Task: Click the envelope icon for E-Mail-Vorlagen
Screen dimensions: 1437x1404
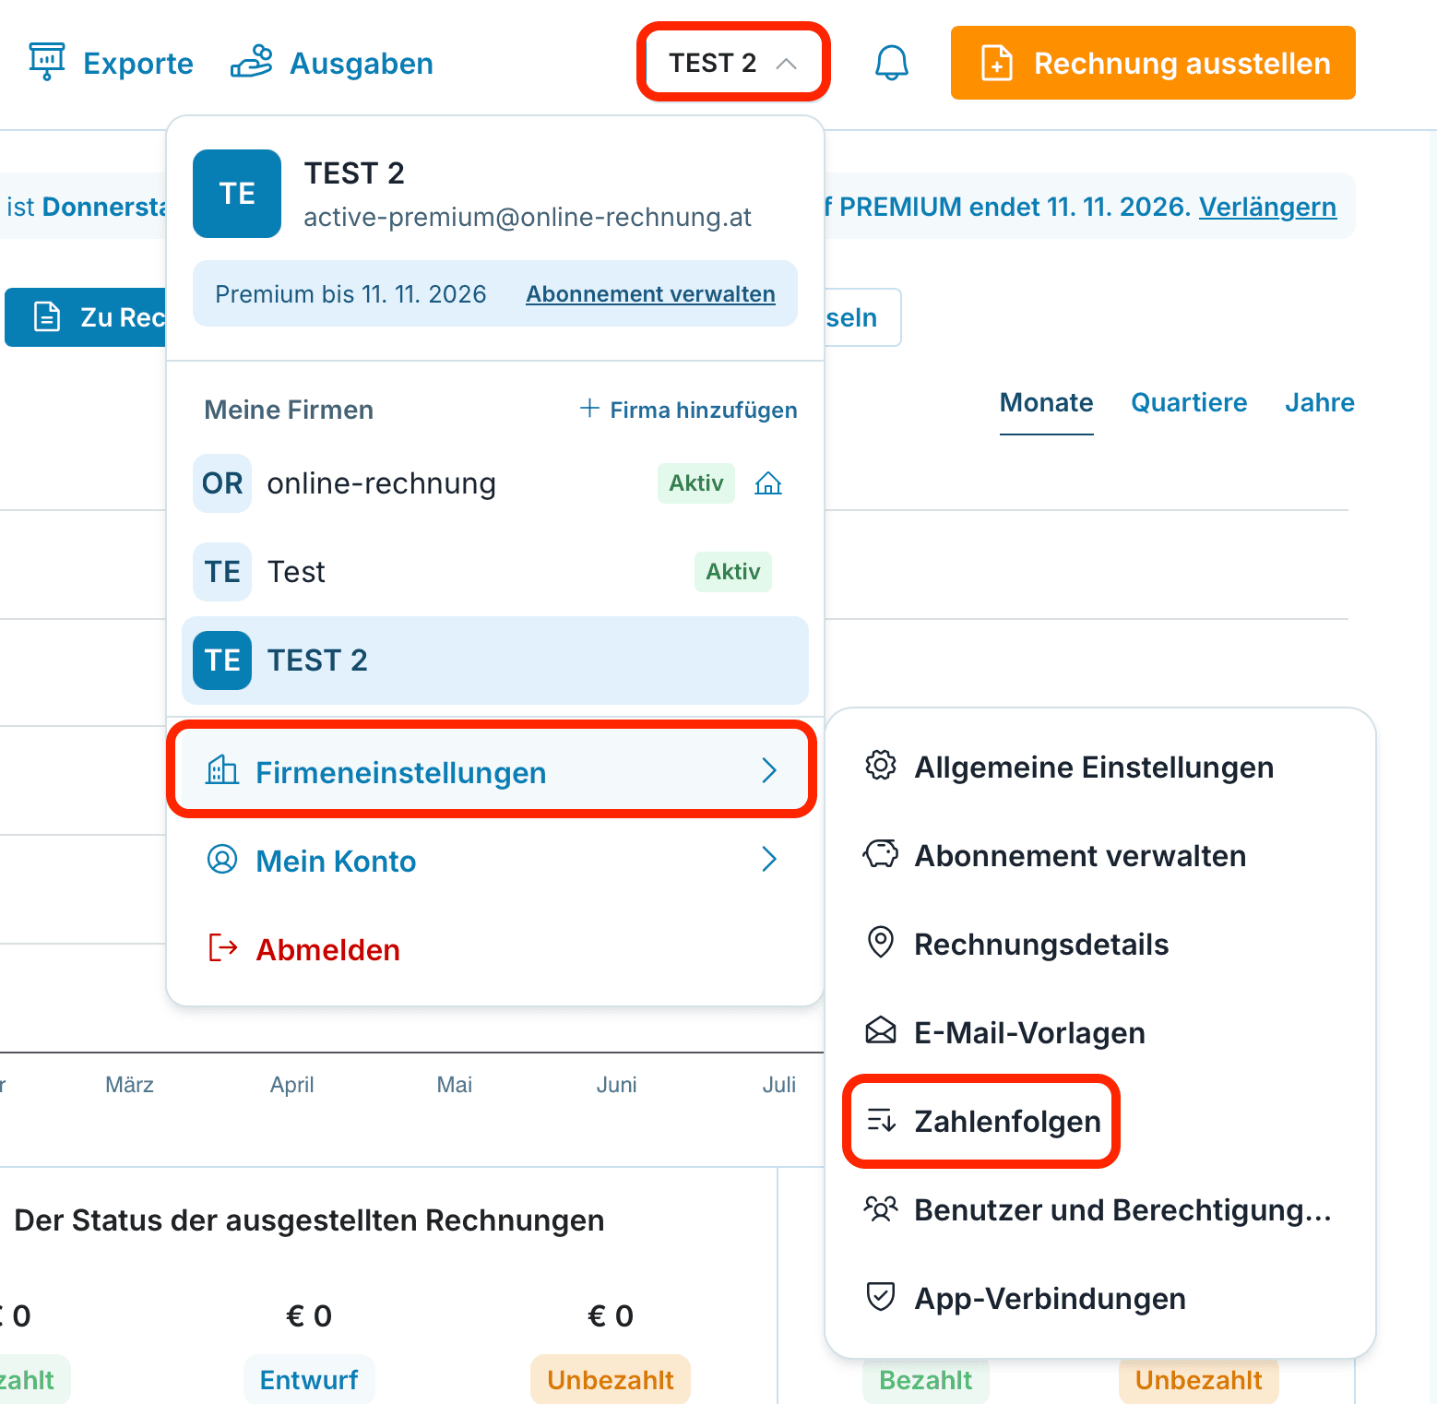Action: coord(881,1030)
